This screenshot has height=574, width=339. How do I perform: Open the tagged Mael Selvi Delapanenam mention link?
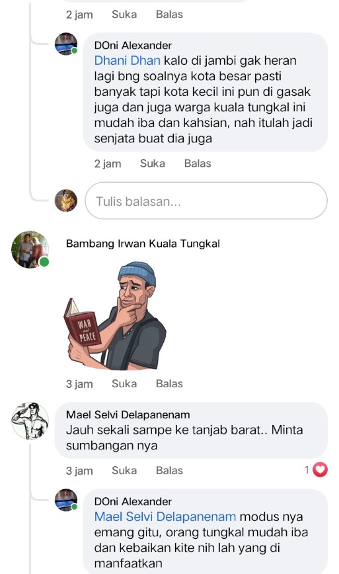(165, 516)
